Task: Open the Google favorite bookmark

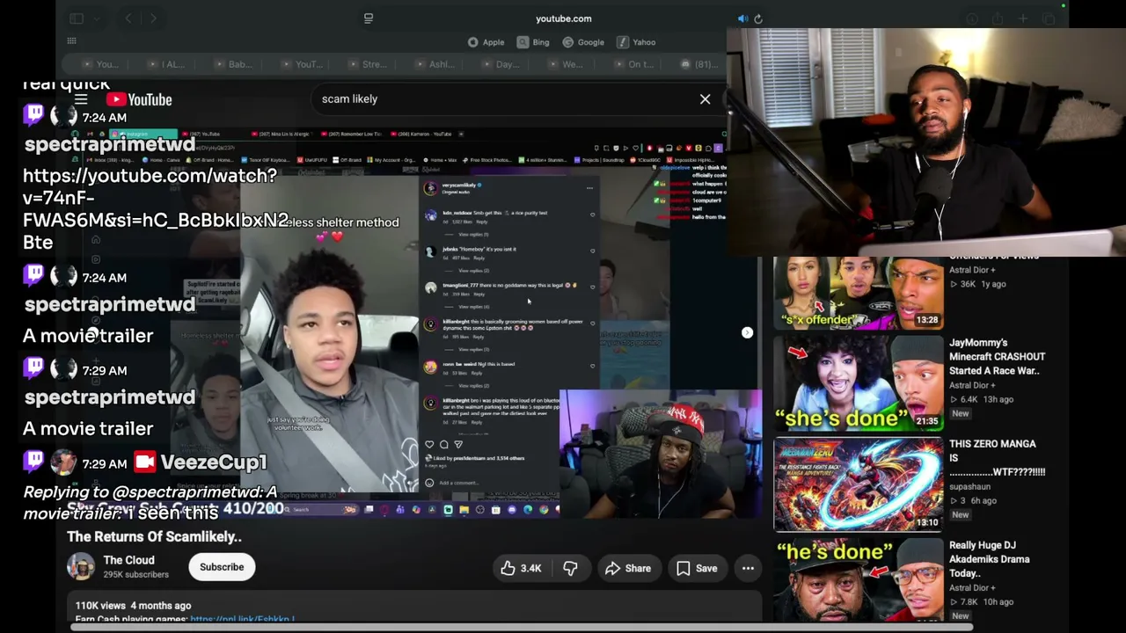Action: coord(583,42)
